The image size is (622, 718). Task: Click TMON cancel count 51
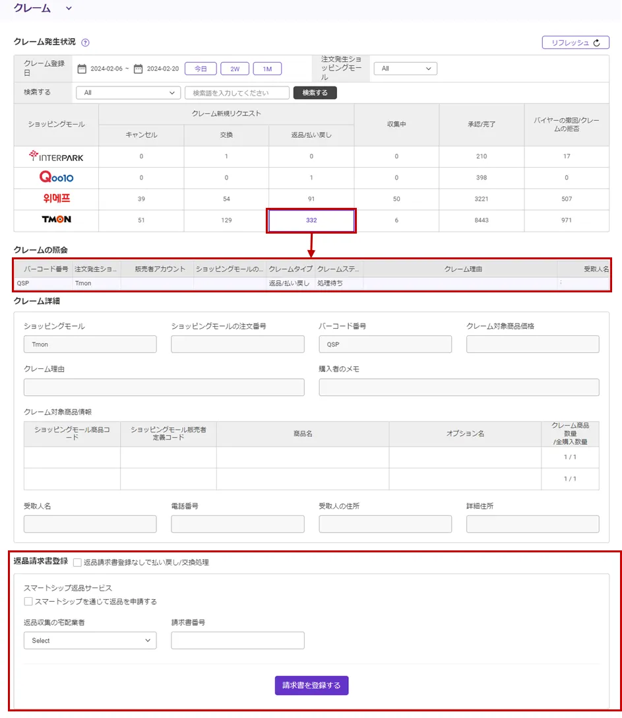(x=141, y=220)
